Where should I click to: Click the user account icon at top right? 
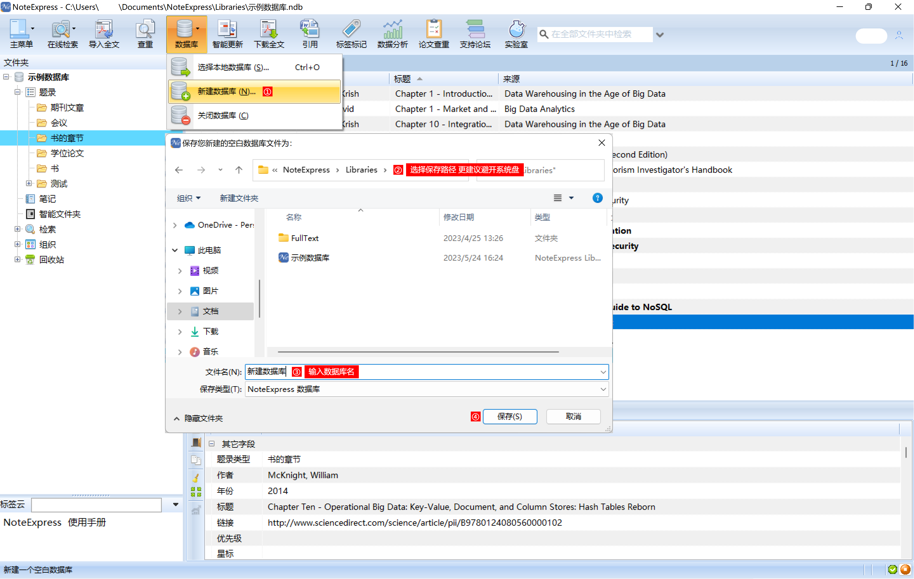(899, 35)
